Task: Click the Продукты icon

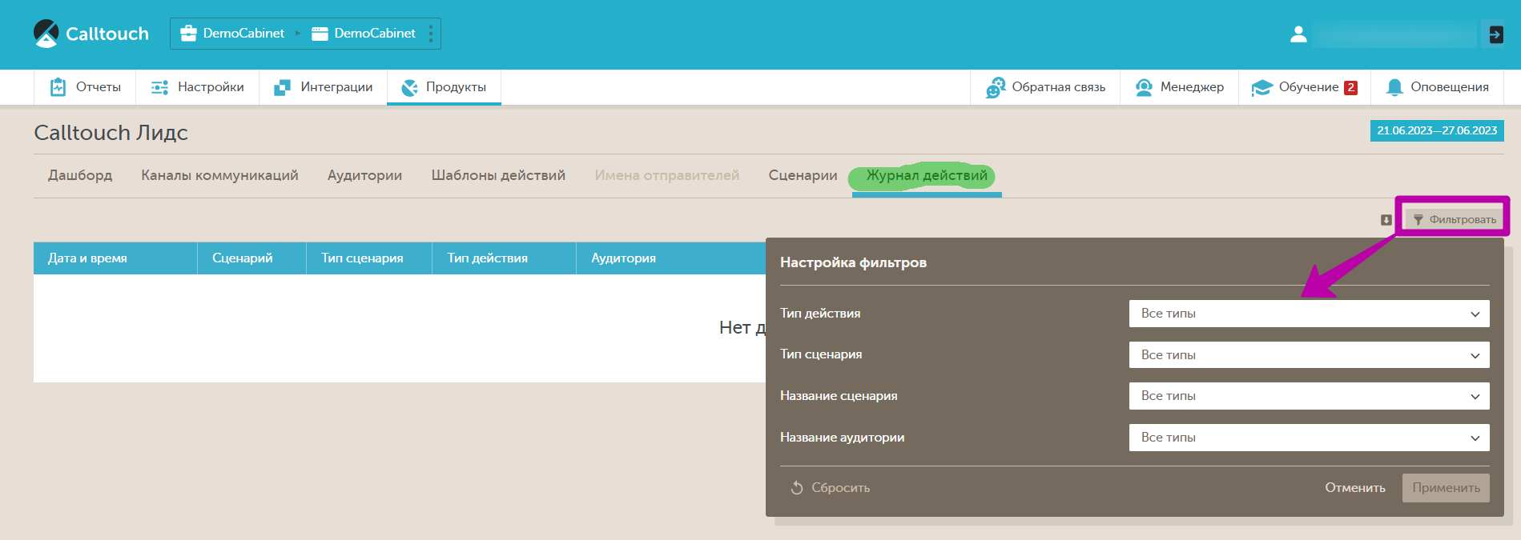Action: click(409, 87)
